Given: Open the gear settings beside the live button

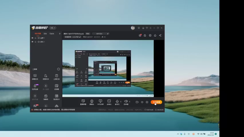Looking at the screenshot, I should coord(147,102).
